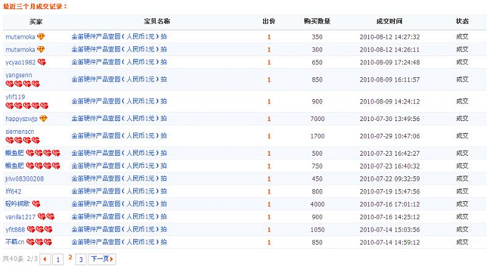Click the current page number 2
487x267 pixels.
pos(70,257)
